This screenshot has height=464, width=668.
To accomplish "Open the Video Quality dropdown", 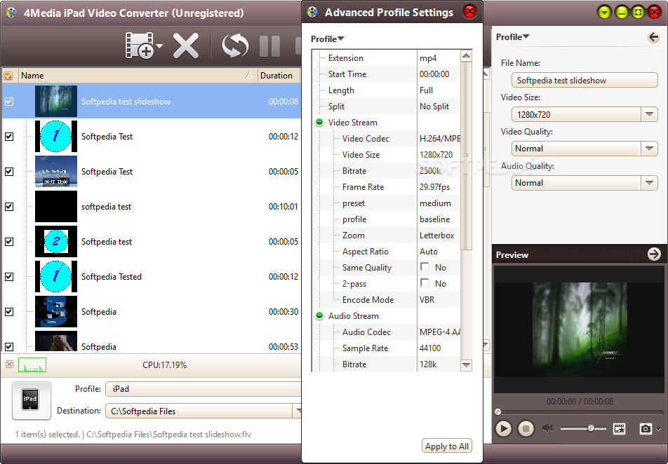I will (x=649, y=149).
